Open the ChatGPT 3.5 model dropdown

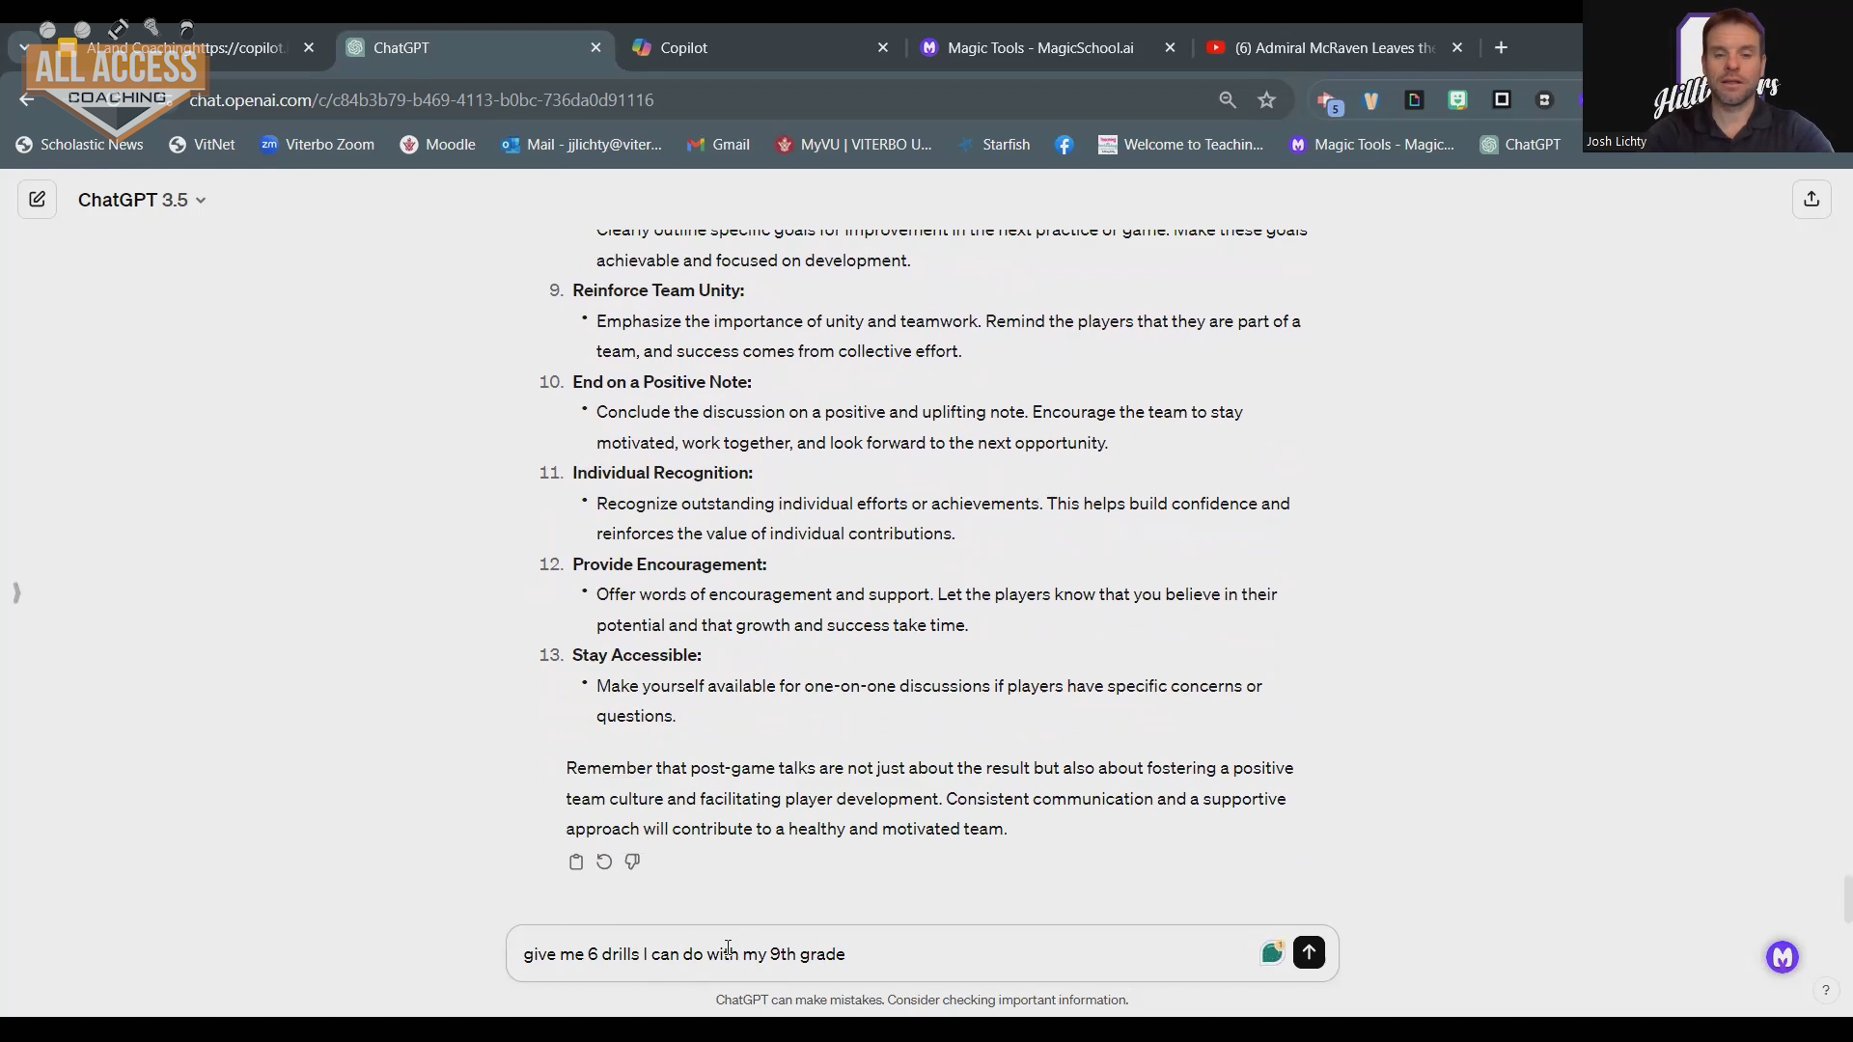[x=142, y=200]
